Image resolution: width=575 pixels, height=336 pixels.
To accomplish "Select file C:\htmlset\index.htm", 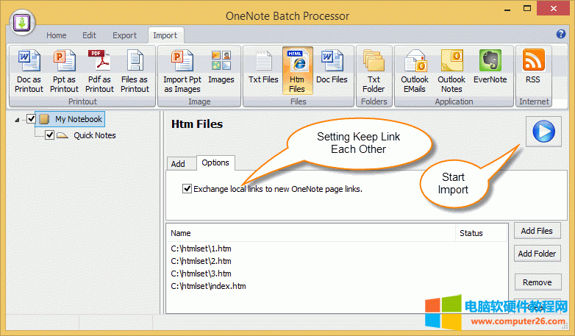I will [x=208, y=286].
